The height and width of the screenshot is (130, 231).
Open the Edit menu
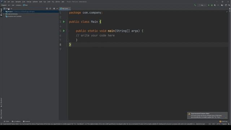click(x=9, y=1)
